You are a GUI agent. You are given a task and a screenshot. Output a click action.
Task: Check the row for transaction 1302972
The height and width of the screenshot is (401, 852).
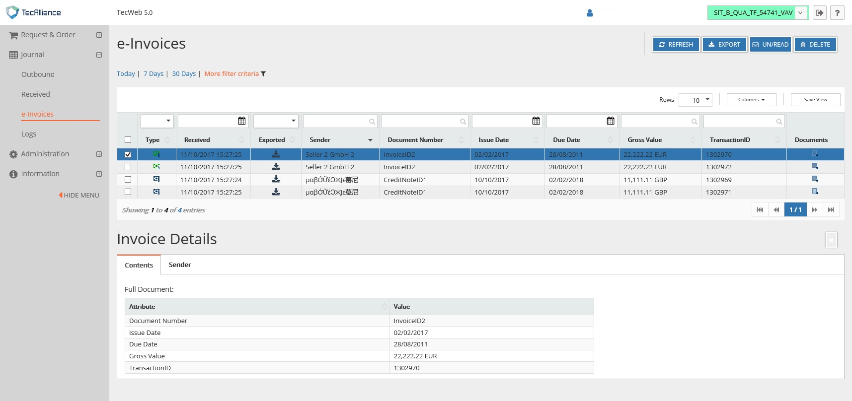tap(128, 167)
